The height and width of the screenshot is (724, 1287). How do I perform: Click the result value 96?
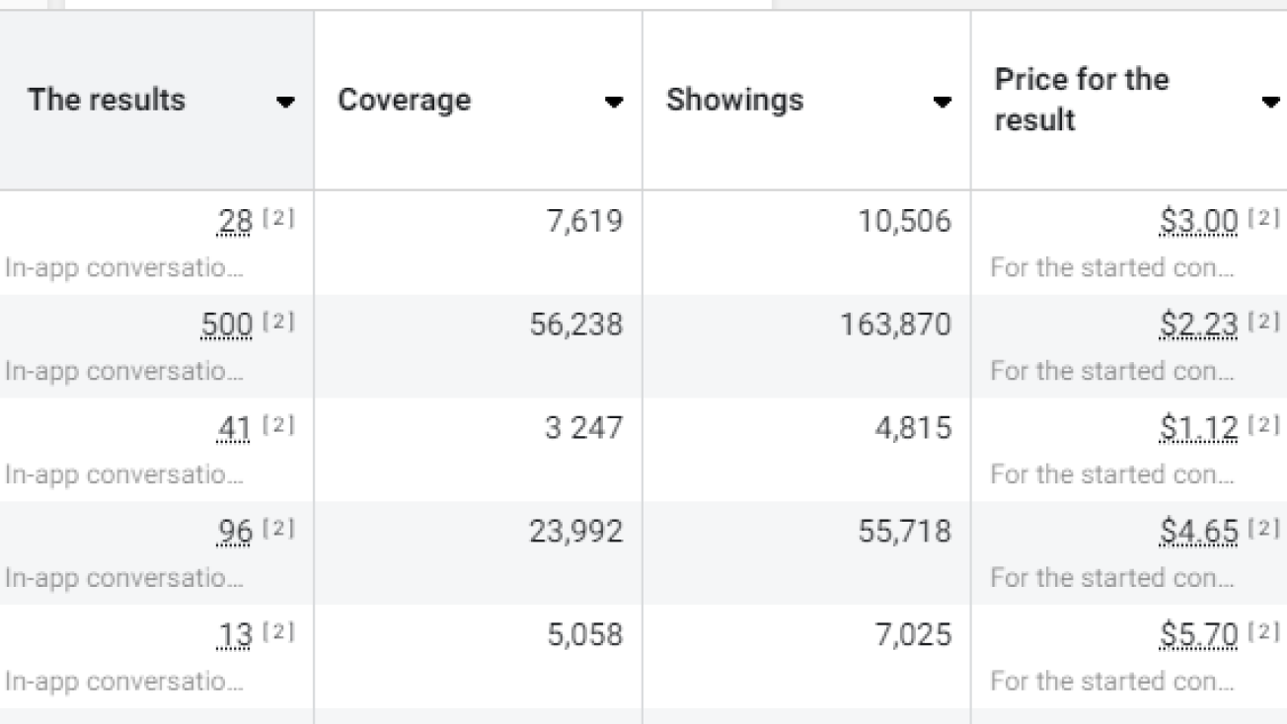point(235,532)
